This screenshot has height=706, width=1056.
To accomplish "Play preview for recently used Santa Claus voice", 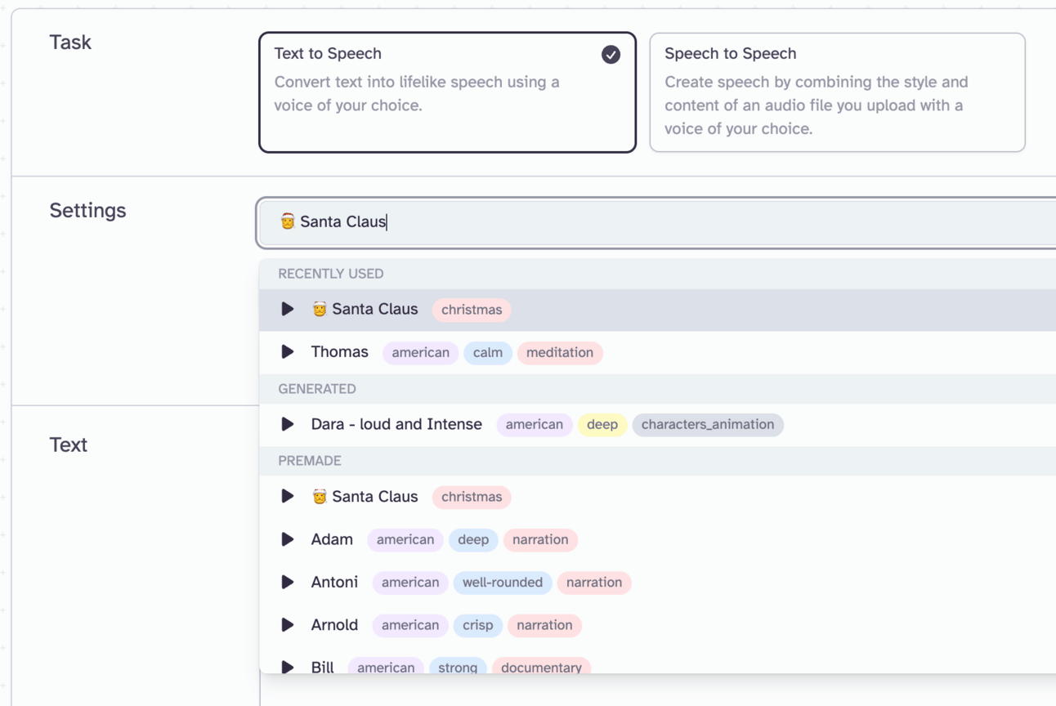I will (288, 310).
